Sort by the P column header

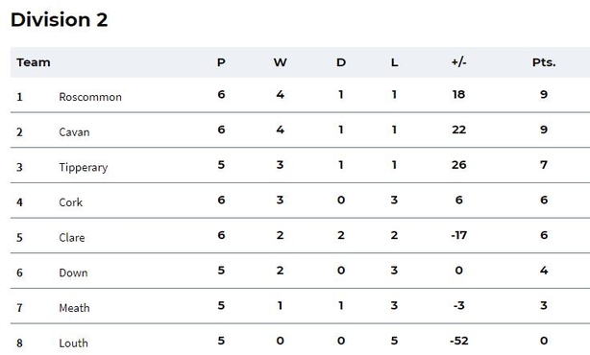click(221, 62)
